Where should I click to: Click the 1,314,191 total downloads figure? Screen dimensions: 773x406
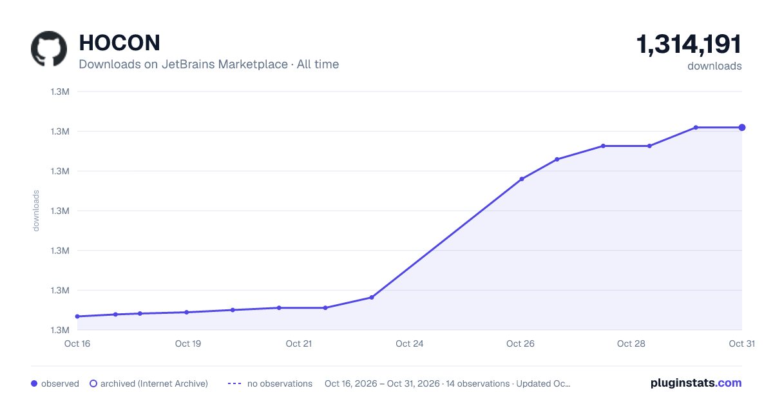click(x=689, y=44)
